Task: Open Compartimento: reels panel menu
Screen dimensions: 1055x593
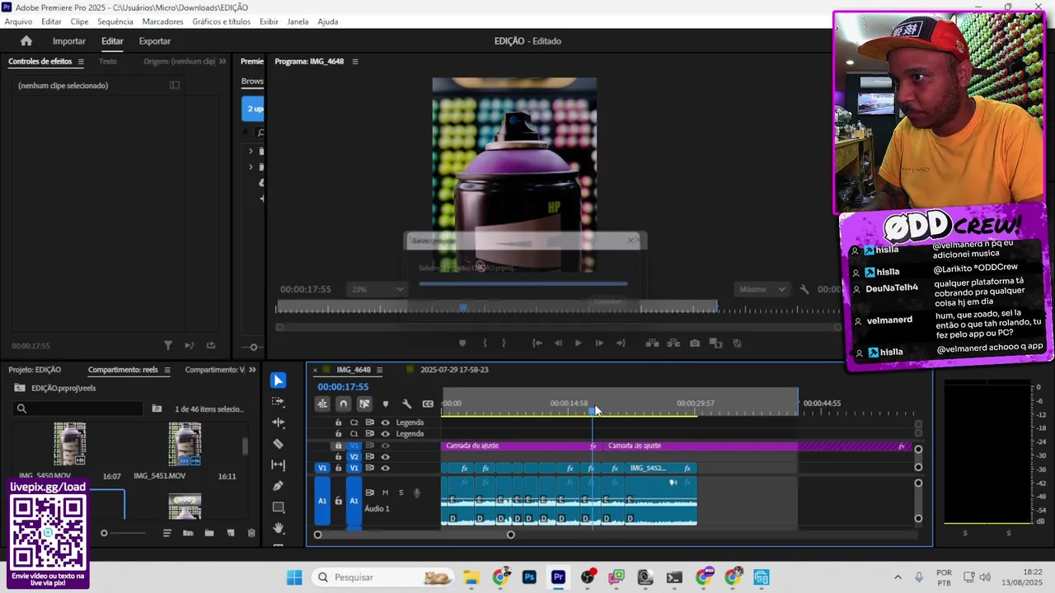Action: (x=167, y=370)
